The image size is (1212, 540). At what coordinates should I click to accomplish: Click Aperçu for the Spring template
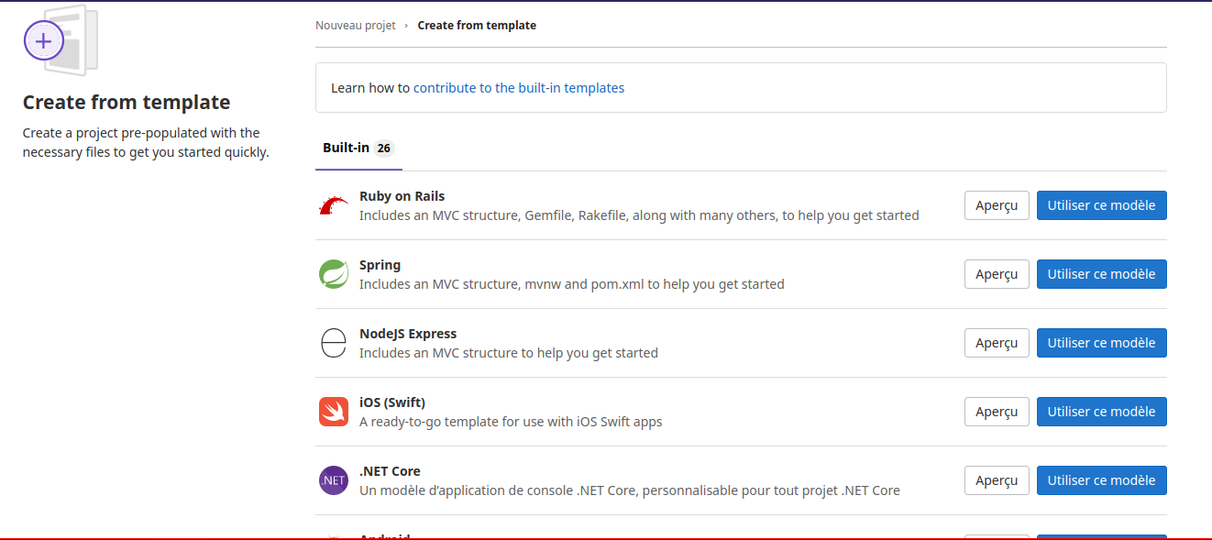coord(997,274)
